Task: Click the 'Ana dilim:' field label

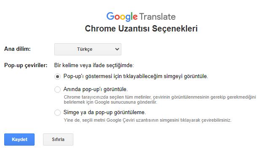Action: pos(17,49)
